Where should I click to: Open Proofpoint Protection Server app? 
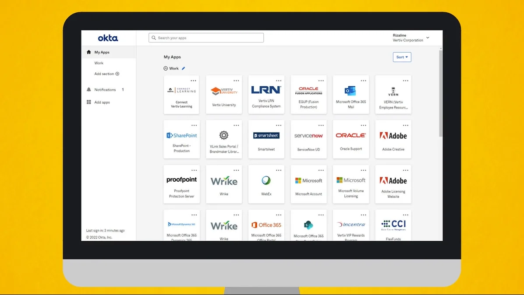pyautogui.click(x=181, y=184)
